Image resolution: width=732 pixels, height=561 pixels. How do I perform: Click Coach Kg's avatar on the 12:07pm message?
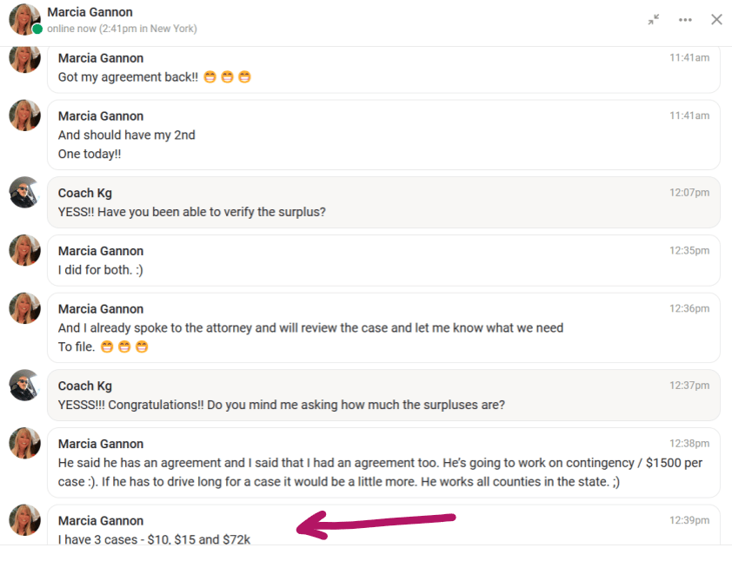click(24, 193)
